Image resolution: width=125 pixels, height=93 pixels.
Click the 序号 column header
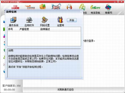[x=13, y=29]
